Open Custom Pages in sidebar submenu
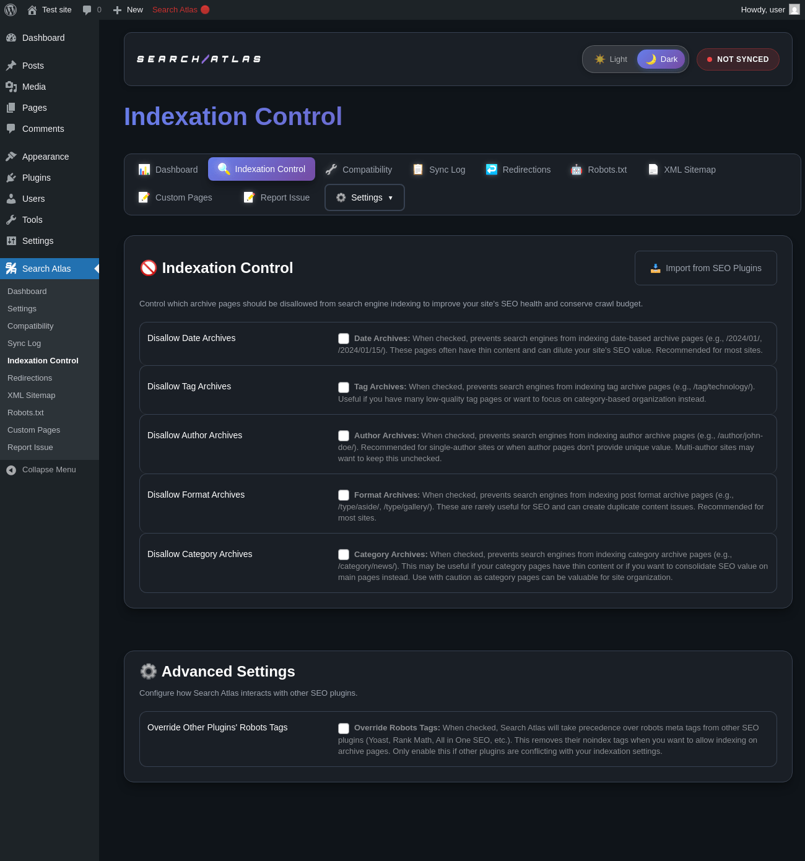Viewport: 805px width, 861px height. [x=33, y=430]
